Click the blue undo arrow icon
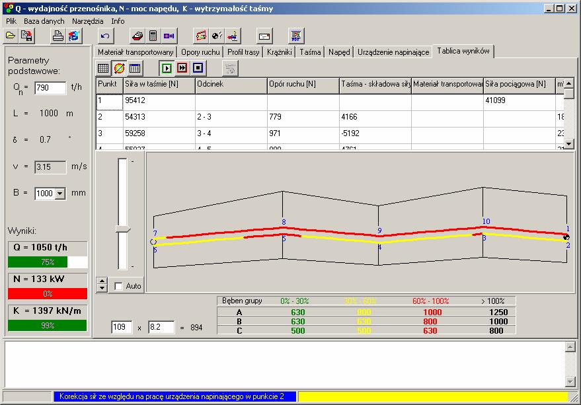The image size is (581, 405). click(x=105, y=36)
